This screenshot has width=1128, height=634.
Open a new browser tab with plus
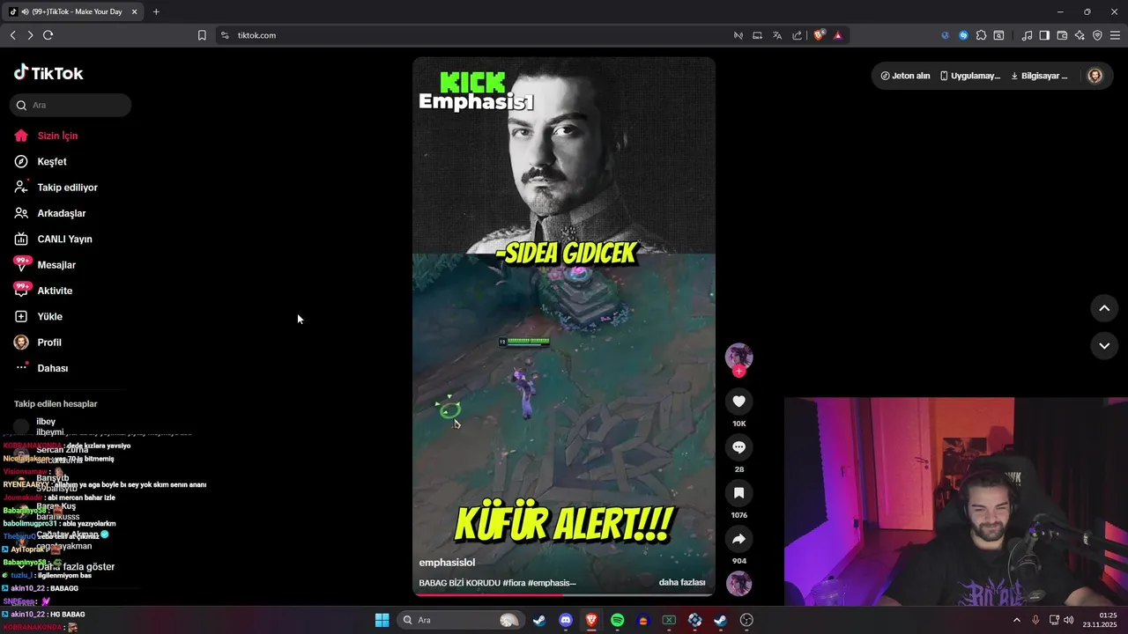coord(156,11)
